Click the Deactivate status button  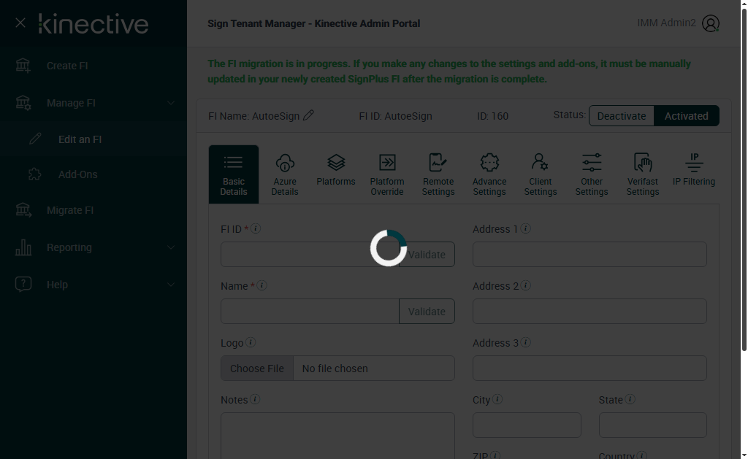click(622, 116)
